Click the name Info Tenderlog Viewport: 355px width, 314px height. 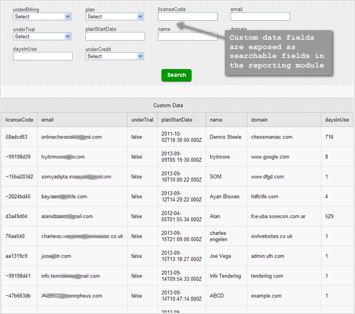(225, 276)
